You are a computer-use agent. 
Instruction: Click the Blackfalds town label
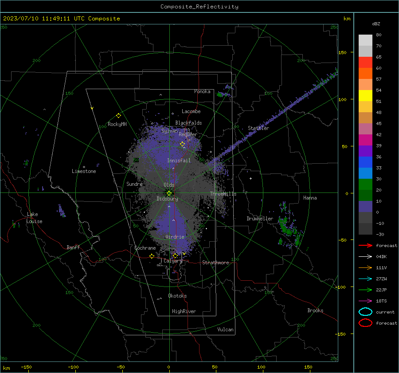(x=188, y=123)
